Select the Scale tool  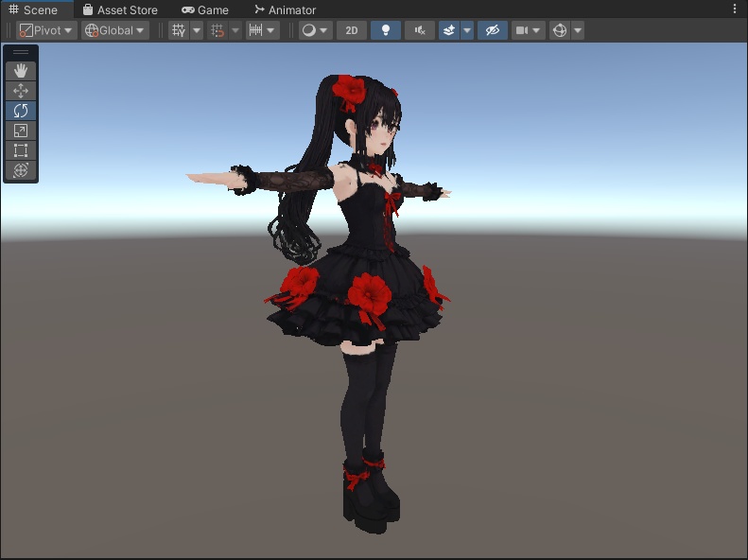pos(21,131)
